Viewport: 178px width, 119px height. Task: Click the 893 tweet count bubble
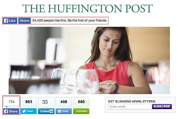(29, 102)
